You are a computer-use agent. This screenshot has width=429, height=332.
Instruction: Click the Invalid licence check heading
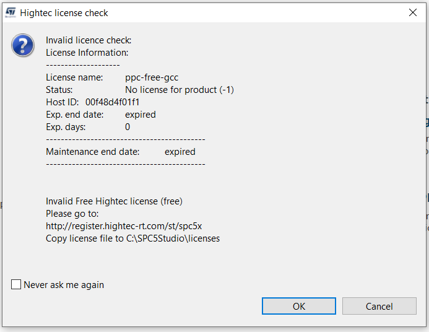pos(89,40)
